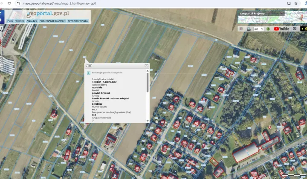The image size is (307, 179).
Task: Click the browser forward arrow
Action: (x=2, y=3)
